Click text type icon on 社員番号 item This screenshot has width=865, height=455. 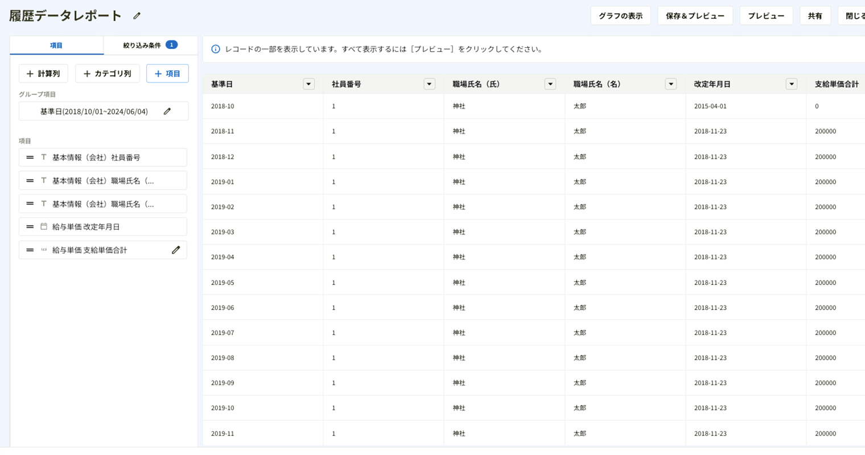(x=44, y=158)
